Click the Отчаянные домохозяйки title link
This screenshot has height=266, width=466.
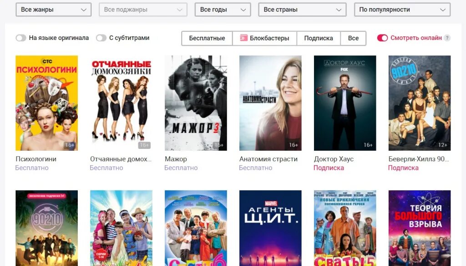point(121,159)
